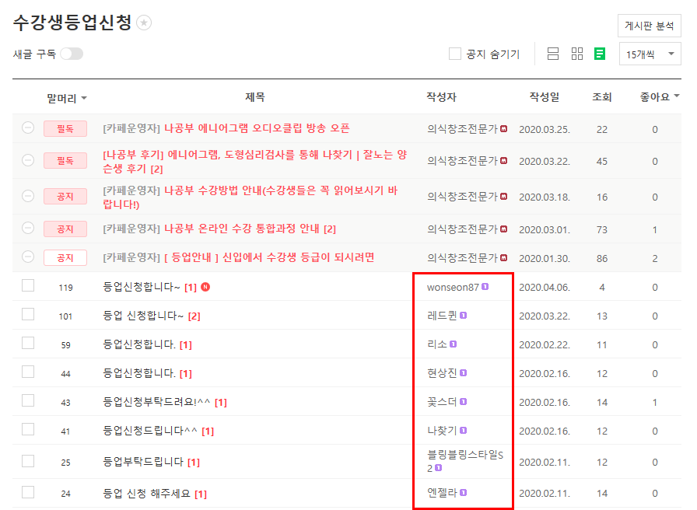Click level badge next to 엔젤라
Image resolution: width=697 pixels, height=510 pixels.
click(x=463, y=493)
